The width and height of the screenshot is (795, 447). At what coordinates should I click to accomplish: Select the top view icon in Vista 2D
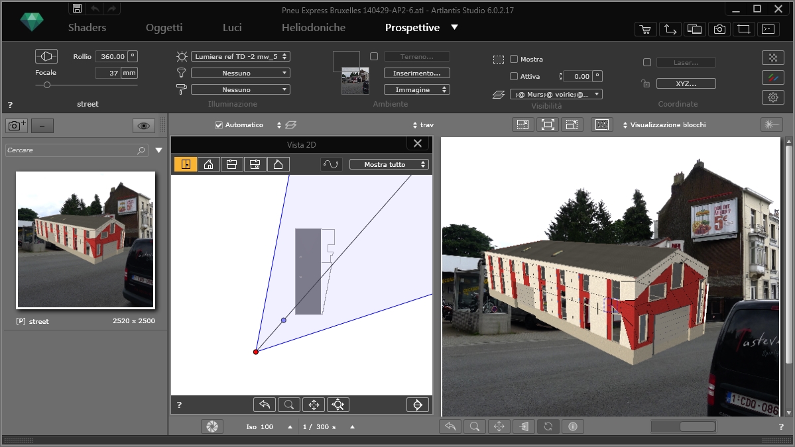pos(186,164)
